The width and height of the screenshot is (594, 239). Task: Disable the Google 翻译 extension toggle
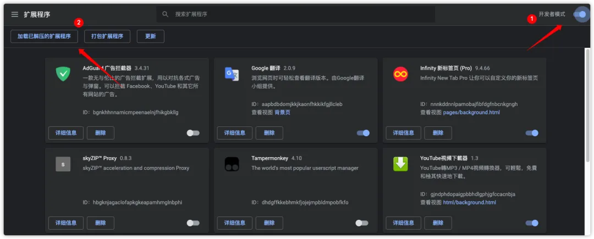363,133
